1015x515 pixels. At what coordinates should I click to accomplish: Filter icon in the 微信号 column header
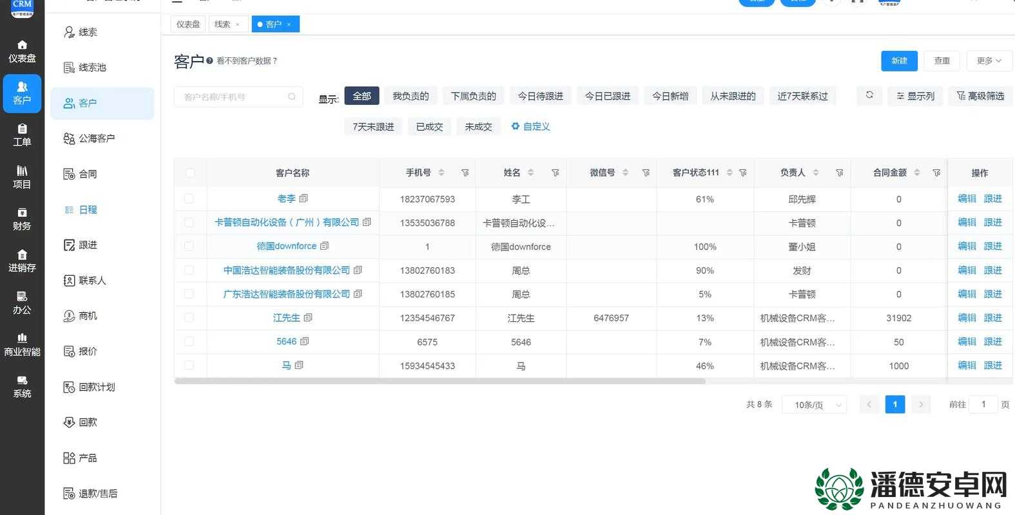[646, 173]
